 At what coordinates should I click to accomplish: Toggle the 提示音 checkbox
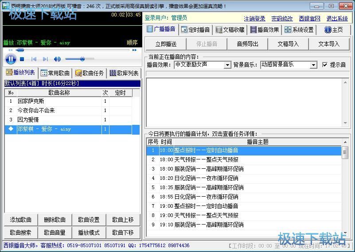pyautogui.click(x=325, y=65)
